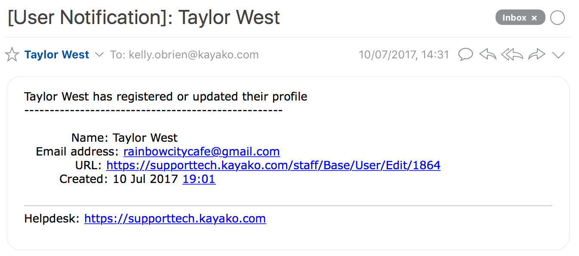Visit the Helpdesk supporttech.kayako.com link
This screenshot has width=579, height=256.
(x=175, y=219)
